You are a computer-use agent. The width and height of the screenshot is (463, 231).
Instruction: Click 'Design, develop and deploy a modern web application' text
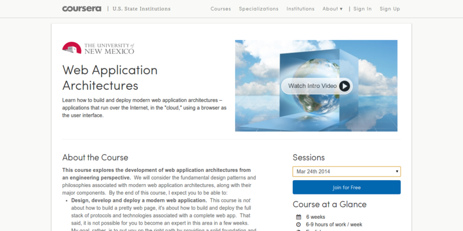click(x=139, y=200)
